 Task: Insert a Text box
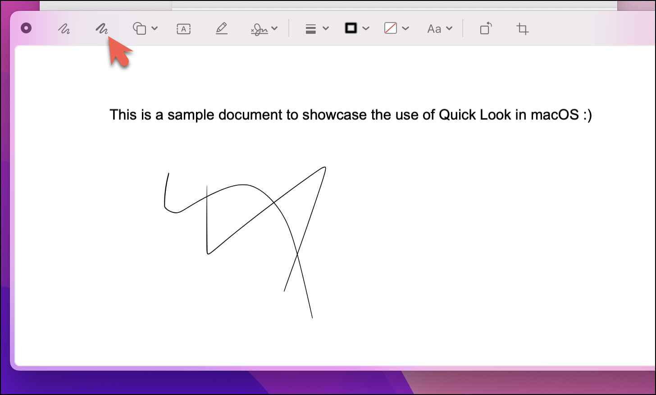tap(183, 29)
